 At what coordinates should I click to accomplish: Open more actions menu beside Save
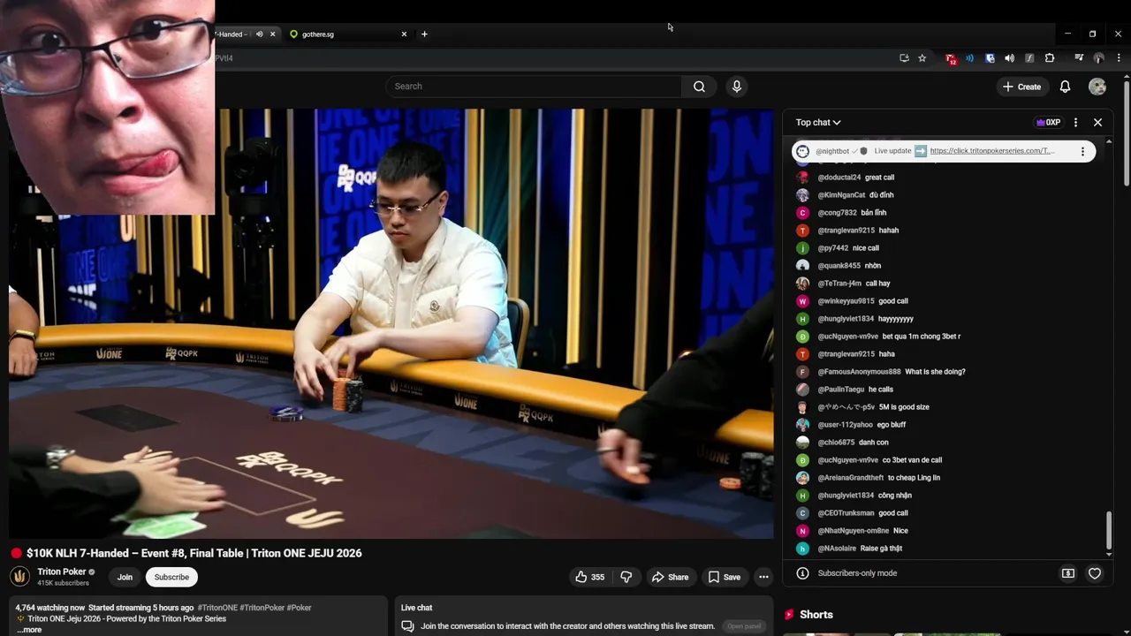pyautogui.click(x=763, y=577)
